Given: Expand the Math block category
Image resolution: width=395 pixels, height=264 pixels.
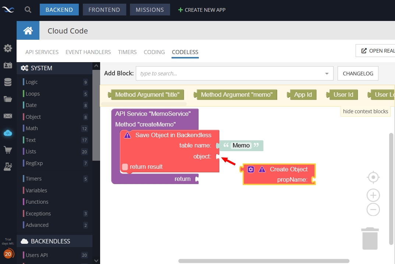Looking at the screenshot, I should pos(55,128).
